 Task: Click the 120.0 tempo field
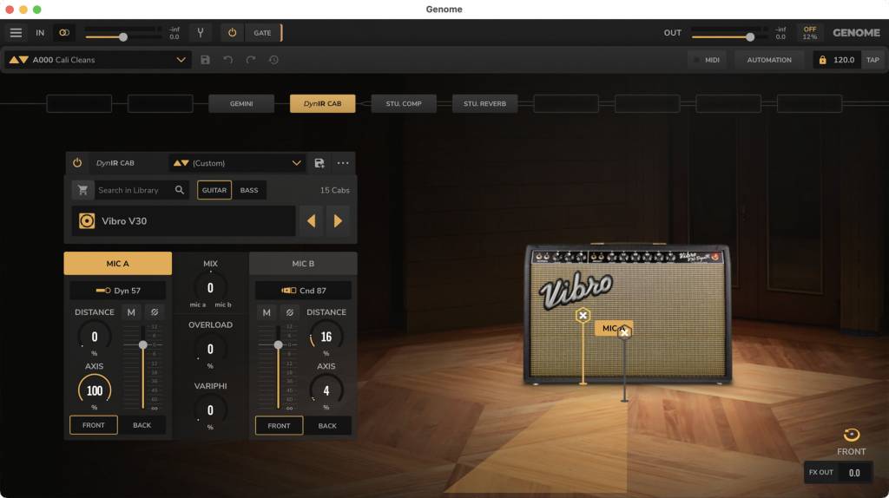click(x=844, y=60)
